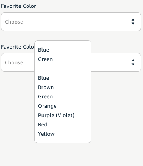Choose Blue from list below the divider
This screenshot has width=143, height=166.
pos(44,78)
